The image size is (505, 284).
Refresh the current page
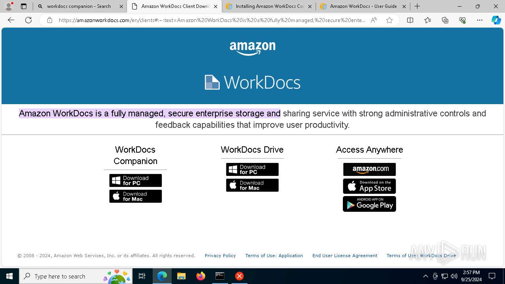tap(28, 20)
